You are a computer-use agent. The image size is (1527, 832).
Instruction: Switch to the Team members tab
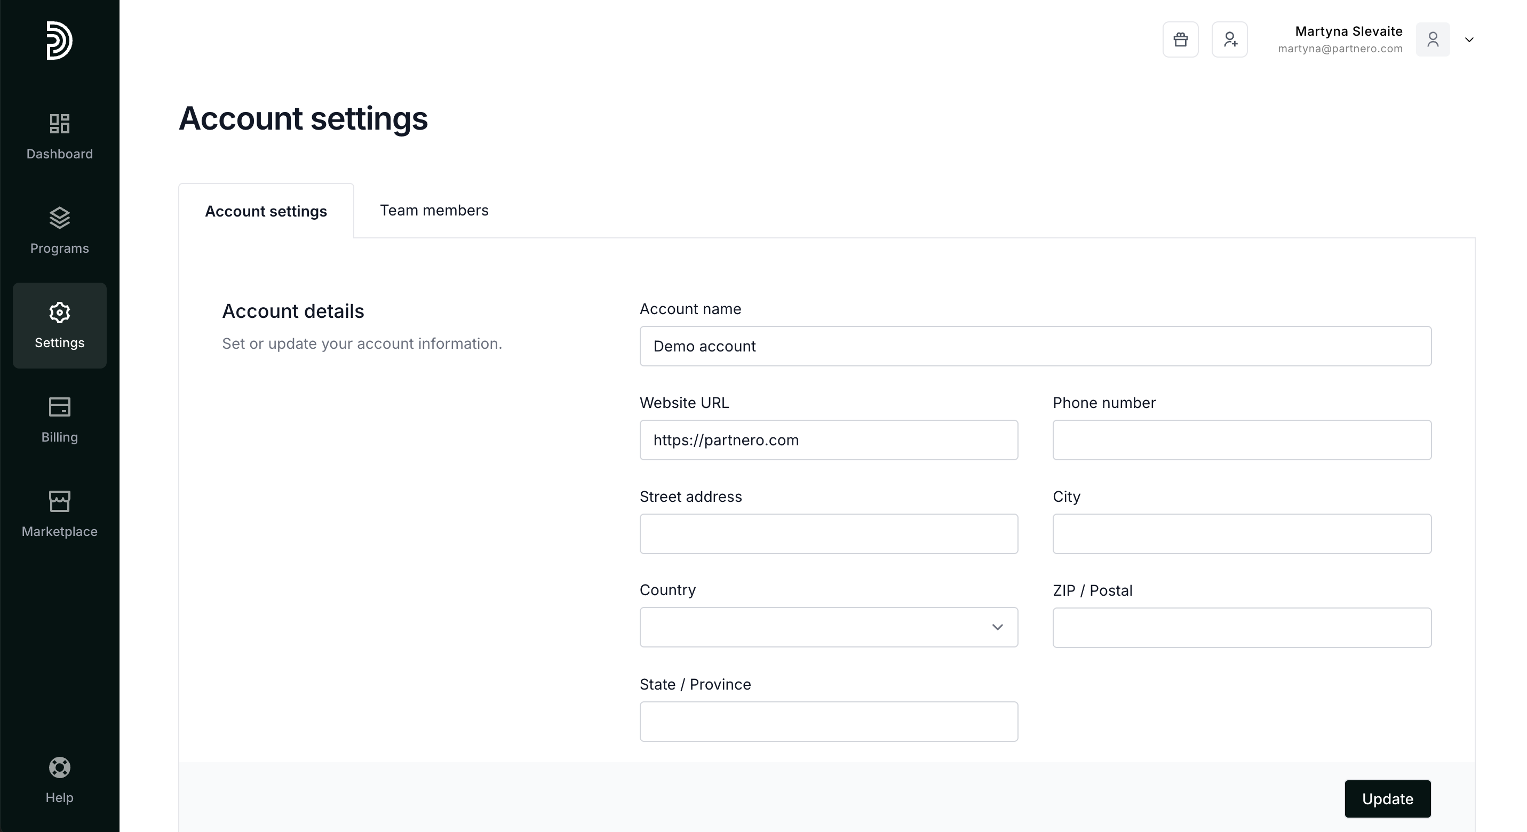click(434, 210)
